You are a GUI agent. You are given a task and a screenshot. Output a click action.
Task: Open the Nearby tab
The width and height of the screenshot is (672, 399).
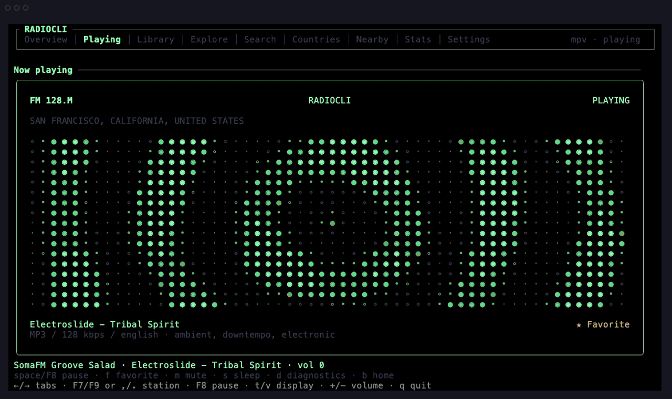(372, 39)
